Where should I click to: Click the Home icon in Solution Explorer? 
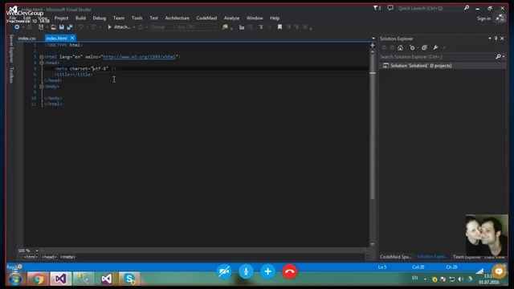click(400, 48)
